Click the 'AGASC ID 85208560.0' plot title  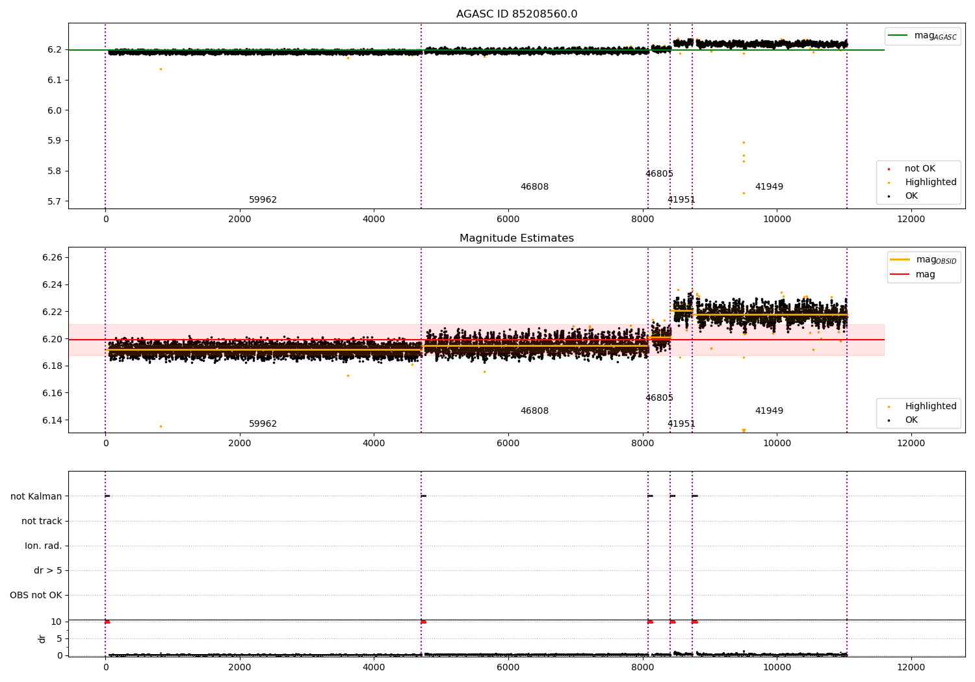click(x=517, y=14)
